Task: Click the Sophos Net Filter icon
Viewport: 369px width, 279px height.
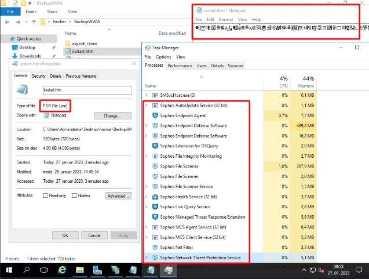Action: coord(155,247)
